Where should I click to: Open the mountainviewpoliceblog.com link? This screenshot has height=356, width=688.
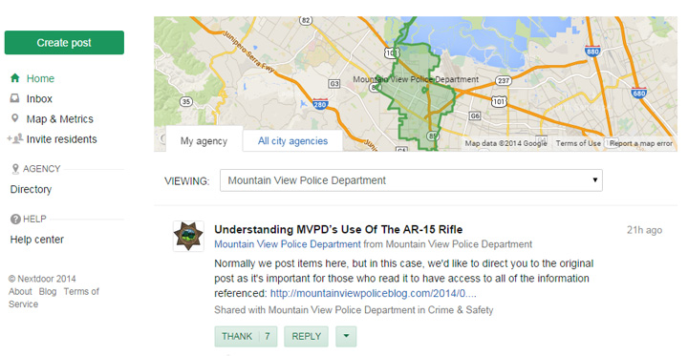pyautogui.click(x=373, y=293)
